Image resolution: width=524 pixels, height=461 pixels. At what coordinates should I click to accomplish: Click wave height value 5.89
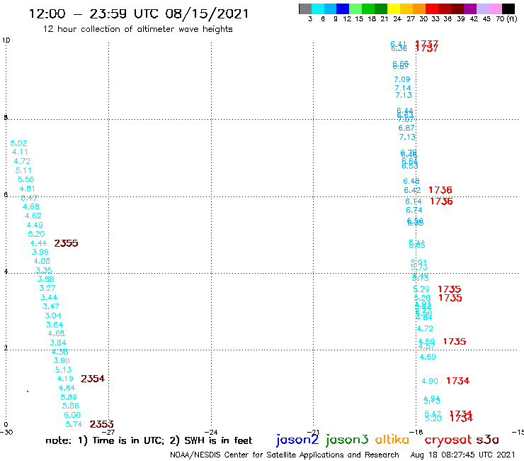(x=69, y=397)
